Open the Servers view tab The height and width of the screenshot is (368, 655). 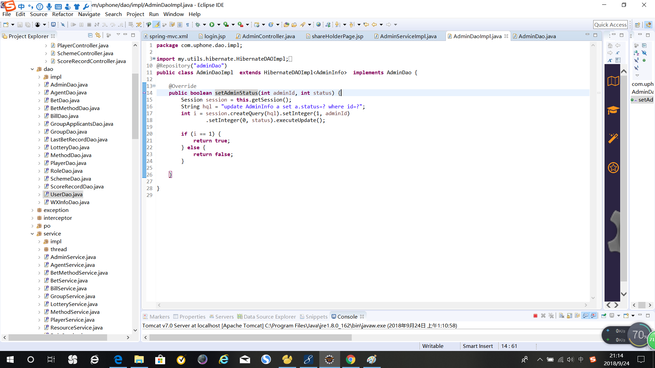pos(221,317)
